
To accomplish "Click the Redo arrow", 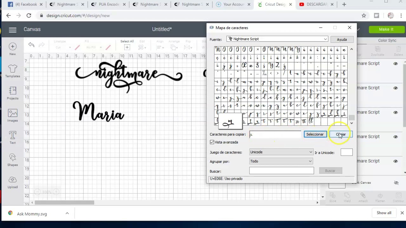I will pyautogui.click(x=42, y=45).
